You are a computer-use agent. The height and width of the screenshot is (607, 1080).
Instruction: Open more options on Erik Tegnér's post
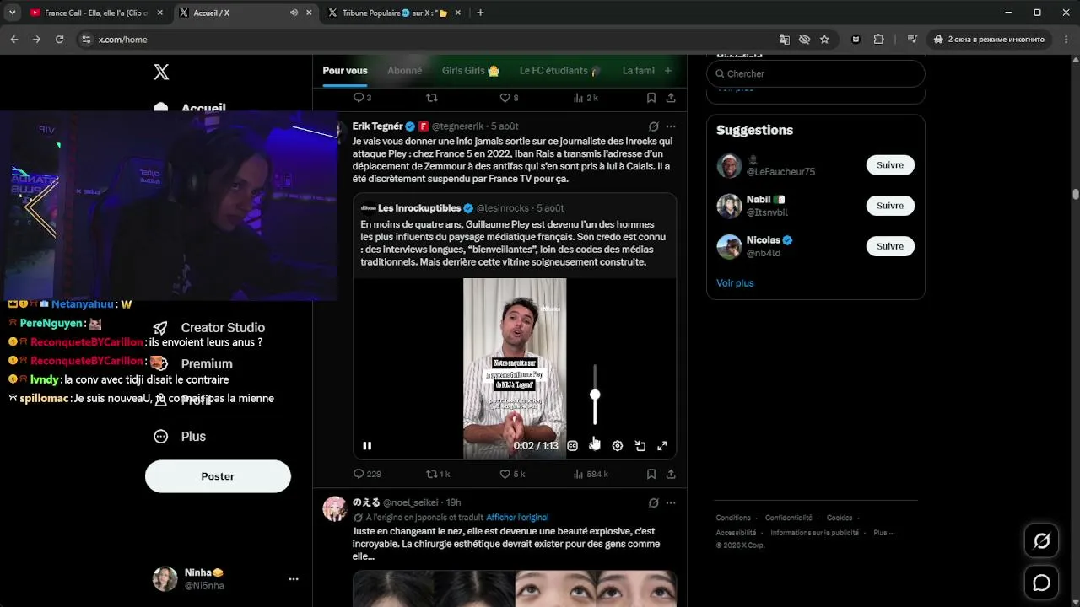(x=671, y=126)
